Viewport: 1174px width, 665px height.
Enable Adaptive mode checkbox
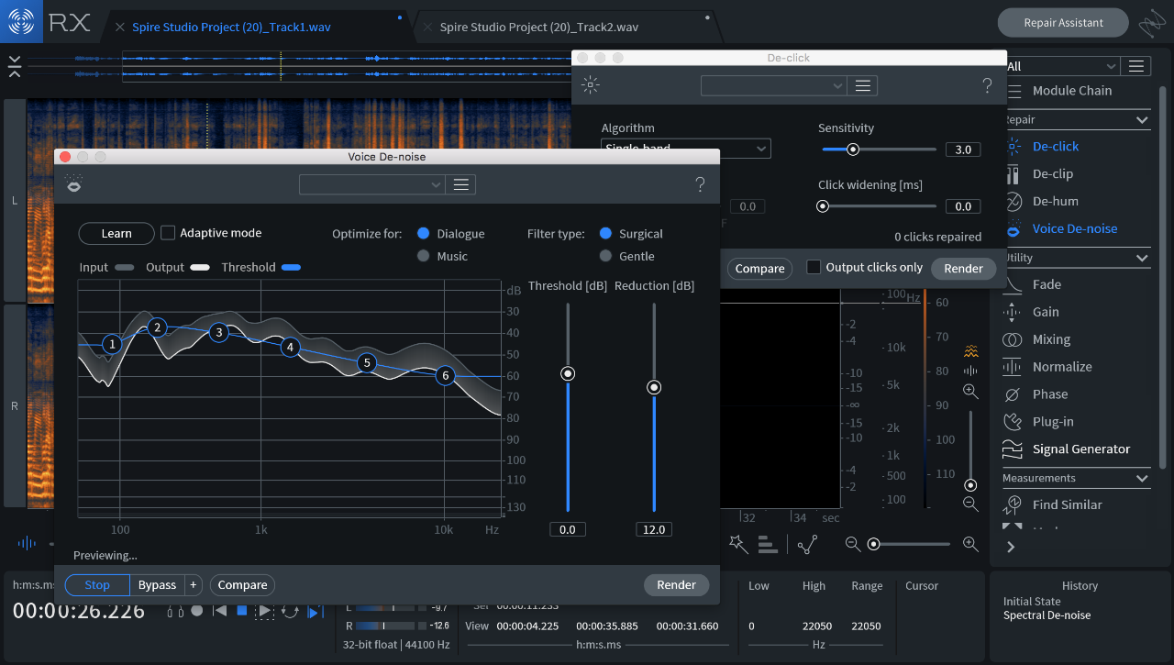coord(168,233)
